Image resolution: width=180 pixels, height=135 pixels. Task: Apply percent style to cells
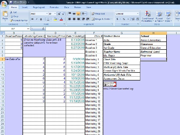pyautogui.click(x=124, y=19)
